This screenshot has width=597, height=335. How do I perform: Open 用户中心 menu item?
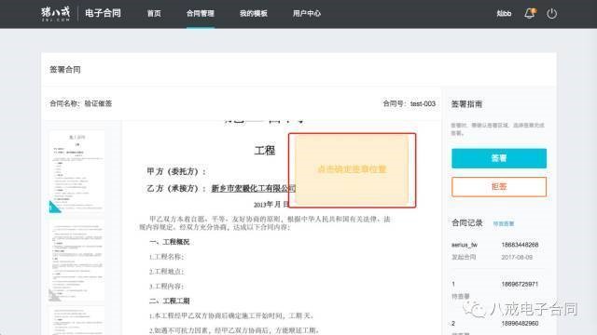point(307,14)
